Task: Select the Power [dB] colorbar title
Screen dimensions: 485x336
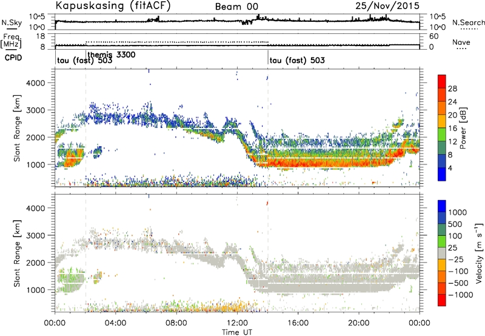Action: [x=463, y=128]
